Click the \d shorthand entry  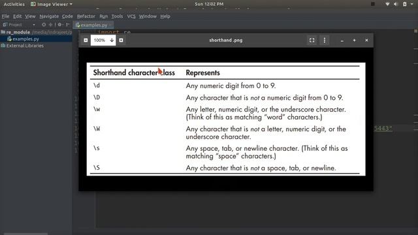[97, 86]
